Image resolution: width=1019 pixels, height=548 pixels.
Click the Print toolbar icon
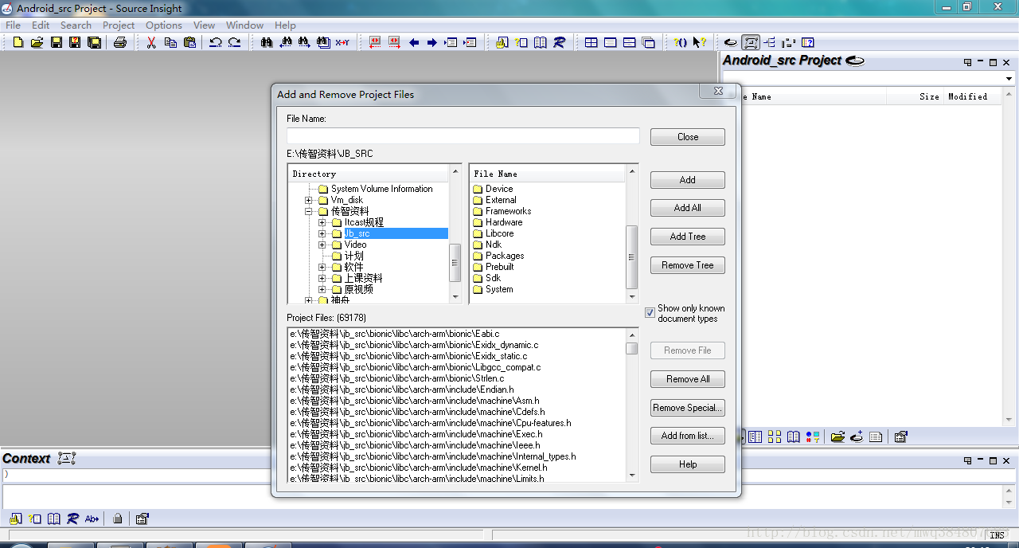pos(120,42)
